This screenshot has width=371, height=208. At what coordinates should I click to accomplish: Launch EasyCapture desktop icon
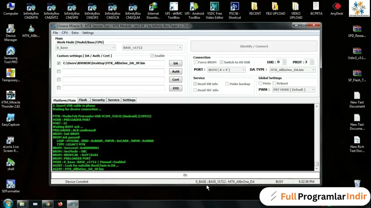[x=11, y=120]
